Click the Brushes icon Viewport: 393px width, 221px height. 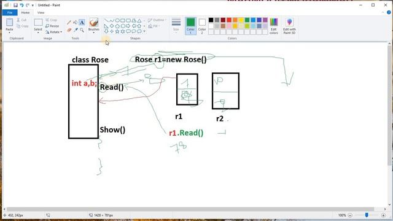click(x=94, y=22)
